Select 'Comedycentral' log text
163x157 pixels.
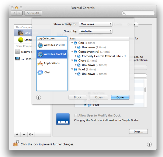[89, 52]
